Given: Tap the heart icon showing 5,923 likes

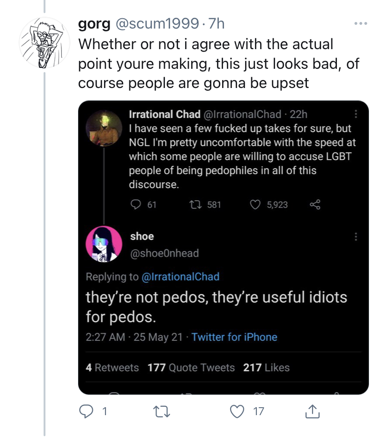Looking at the screenshot, I should click(x=255, y=205).
